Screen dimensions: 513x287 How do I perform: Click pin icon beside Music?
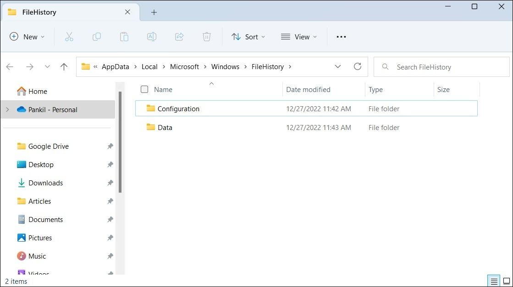coord(110,256)
